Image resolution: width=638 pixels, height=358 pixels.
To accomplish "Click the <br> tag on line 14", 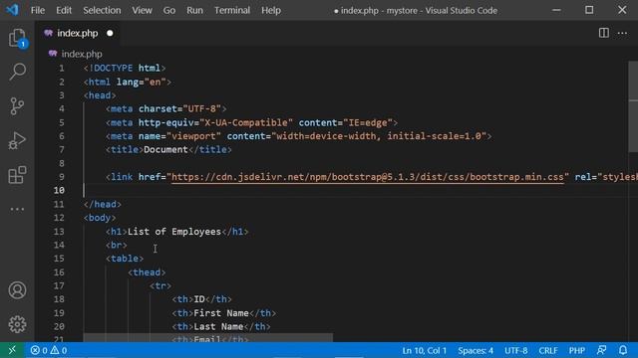I will [x=117, y=246].
